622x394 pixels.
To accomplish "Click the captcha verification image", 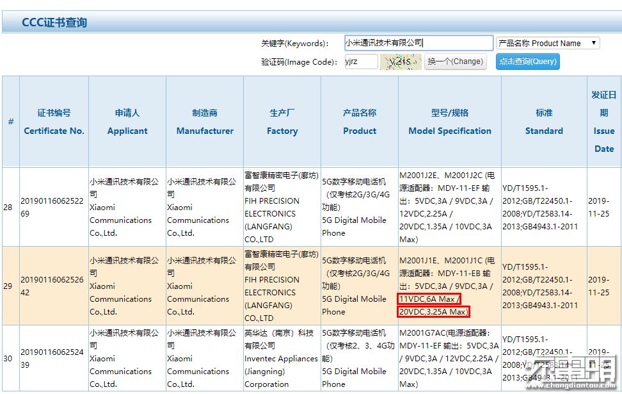I will (401, 62).
